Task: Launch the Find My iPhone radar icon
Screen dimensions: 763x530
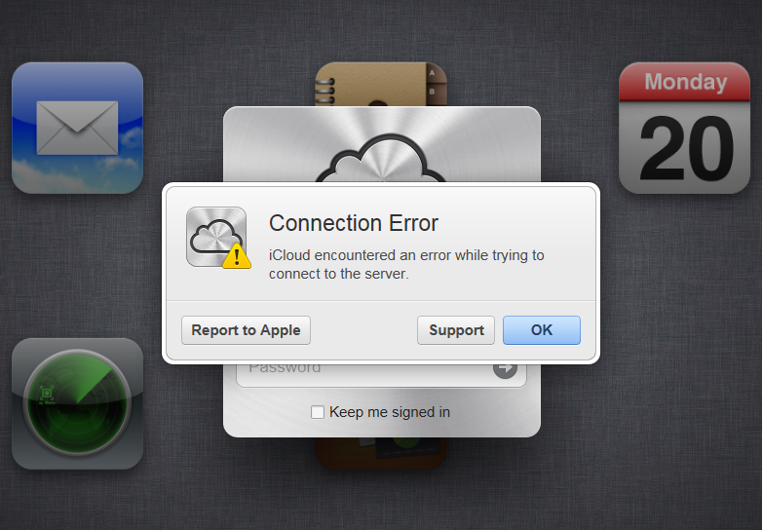Action: point(77,403)
